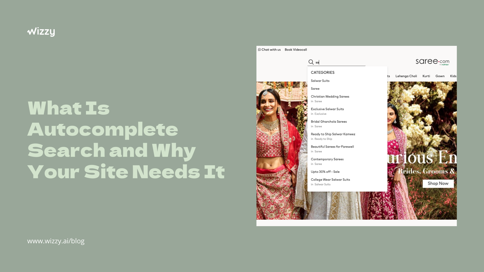Expand the Saree category suggestion
The width and height of the screenshot is (484, 272).
pyautogui.click(x=315, y=88)
